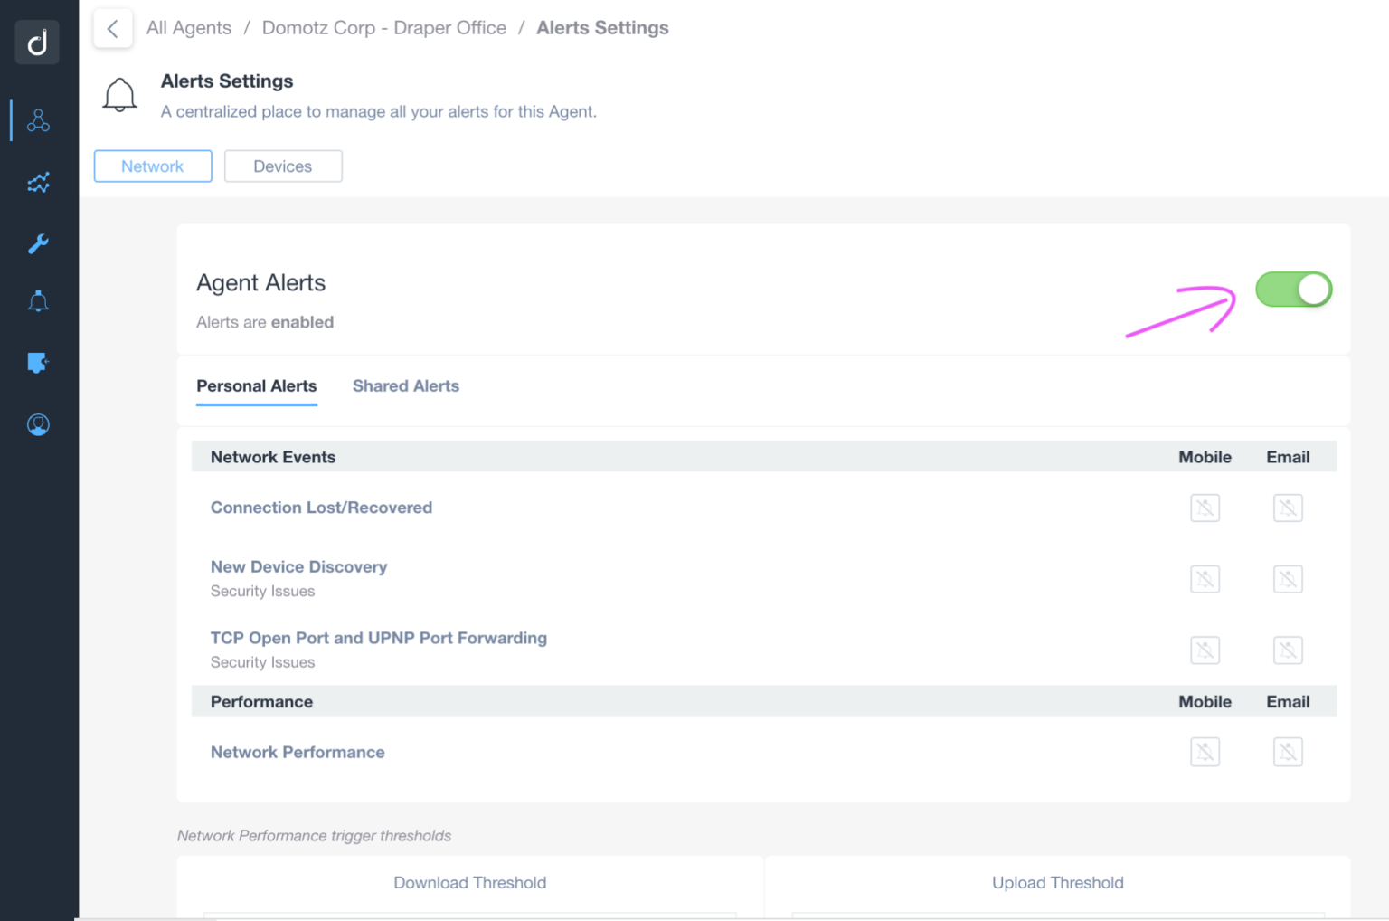Click the Download Threshold input field

pos(469,916)
